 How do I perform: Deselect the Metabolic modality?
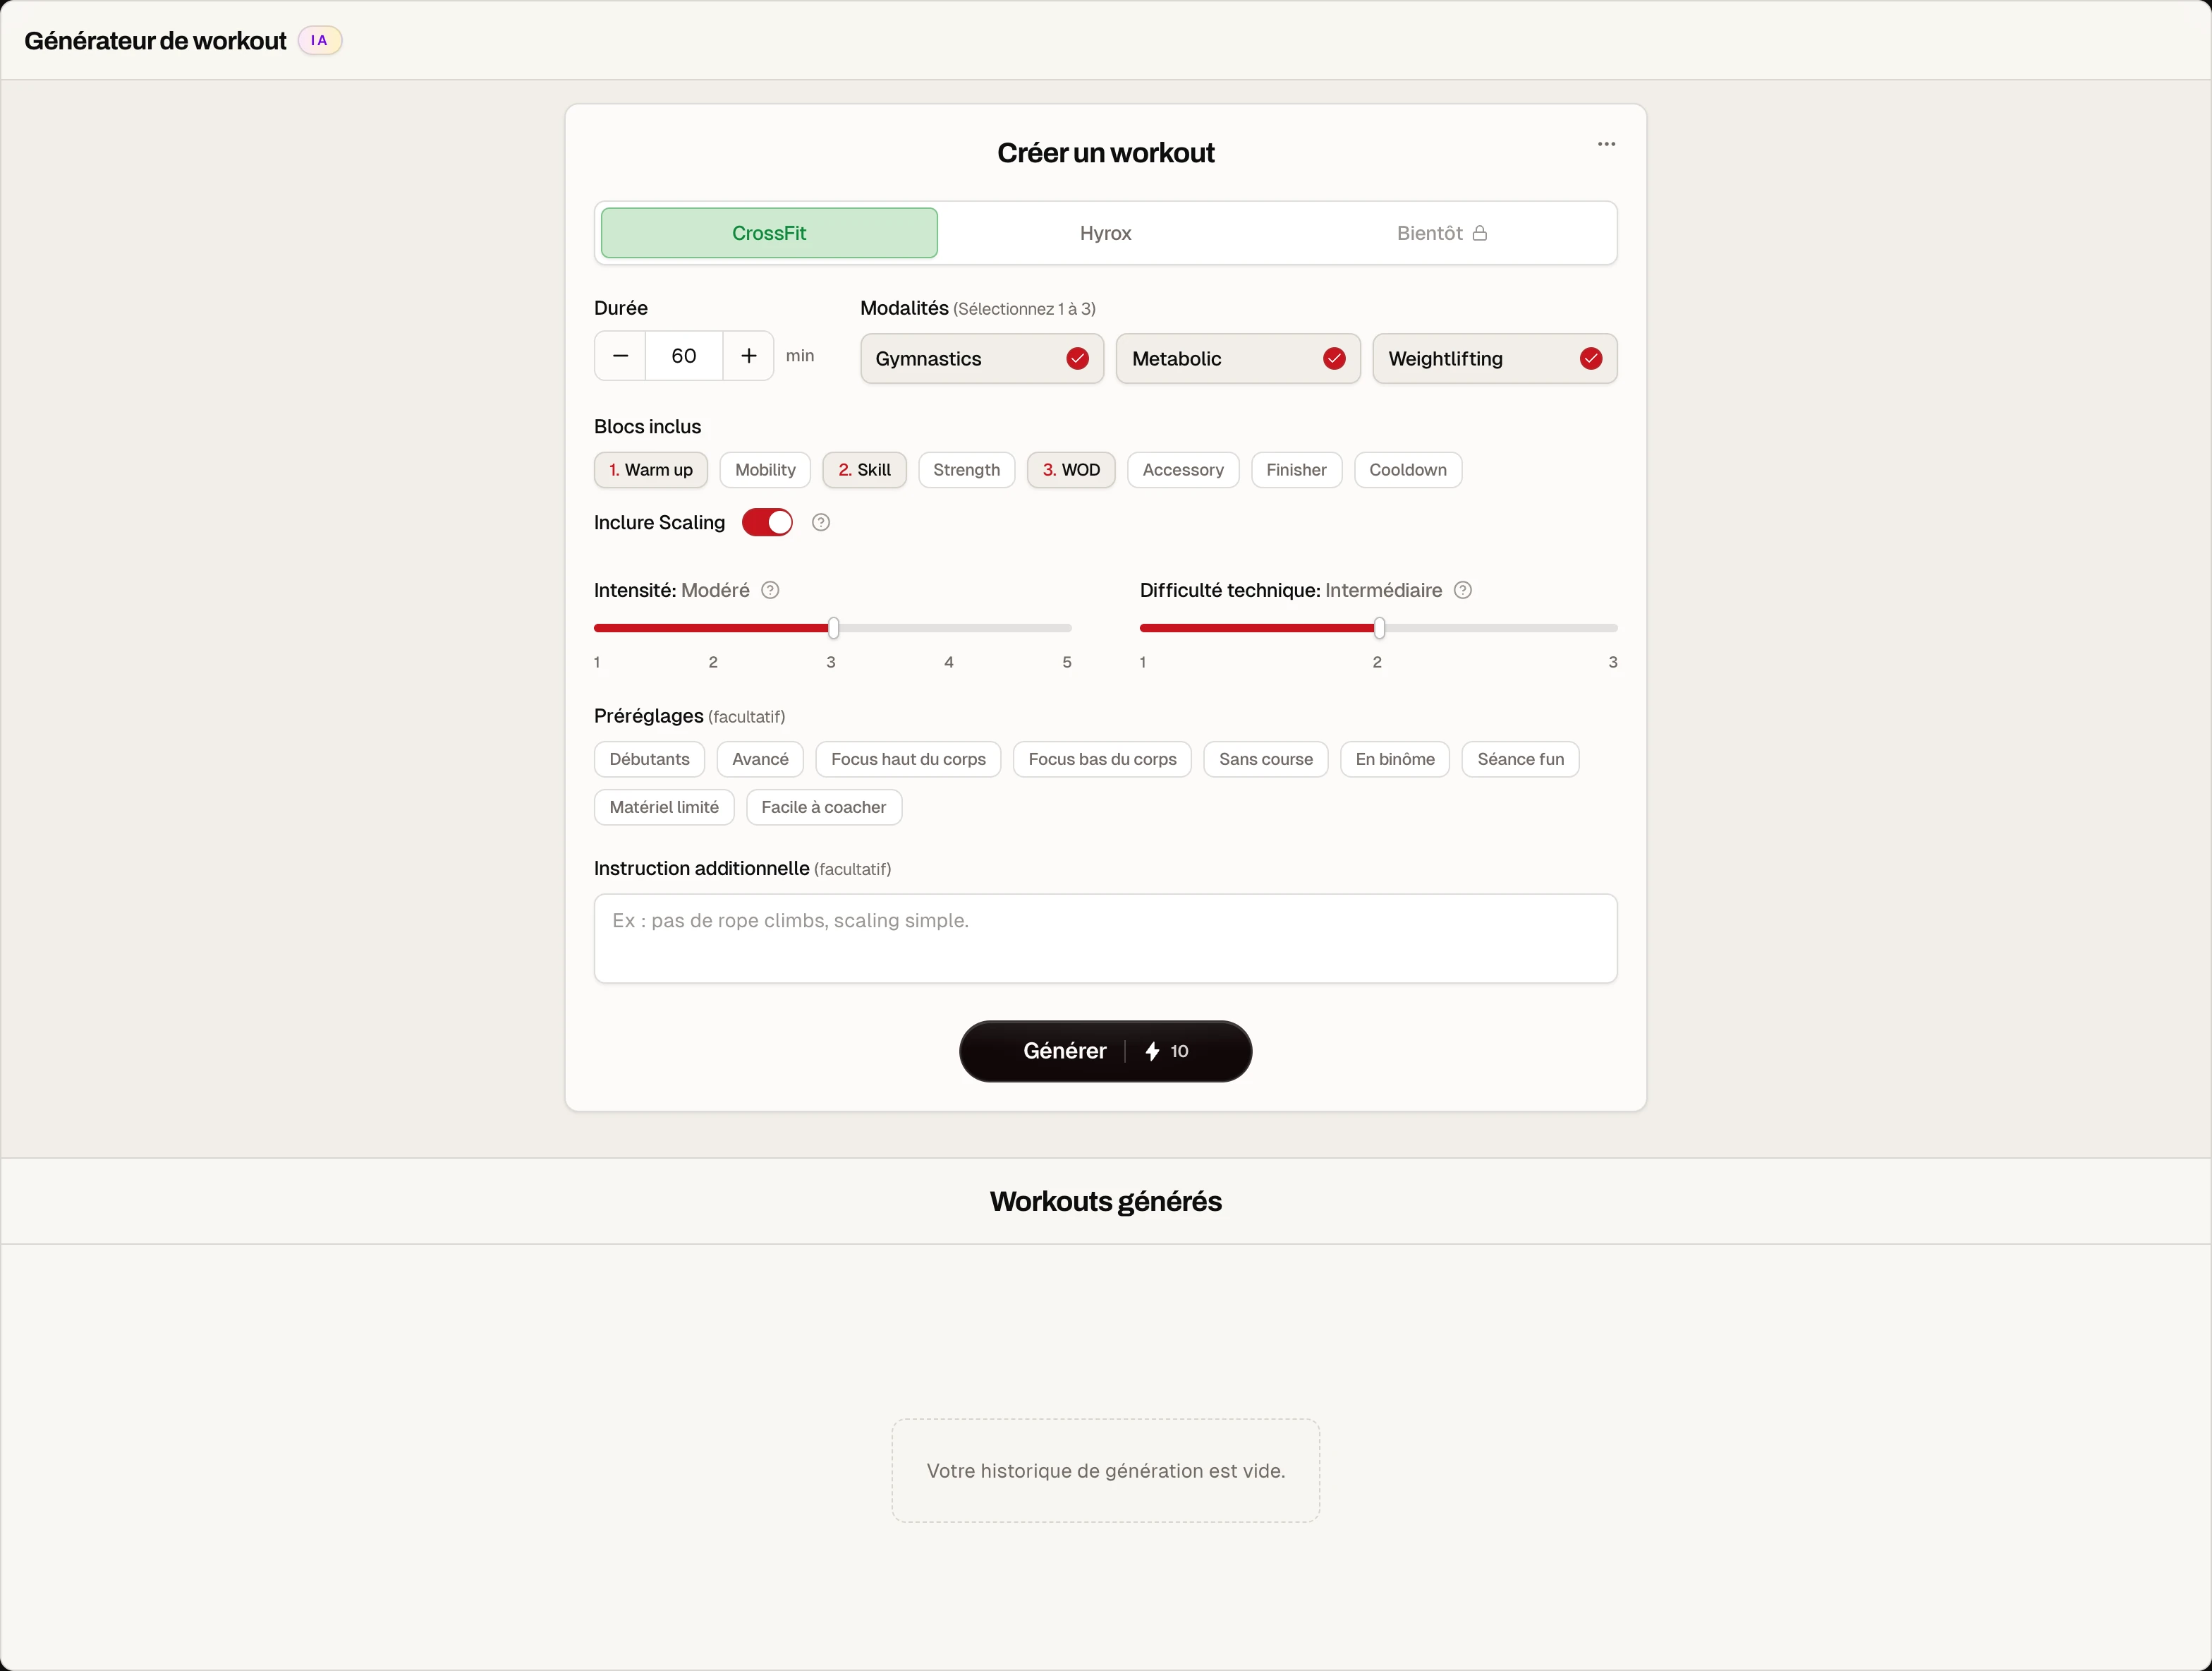(1238, 358)
